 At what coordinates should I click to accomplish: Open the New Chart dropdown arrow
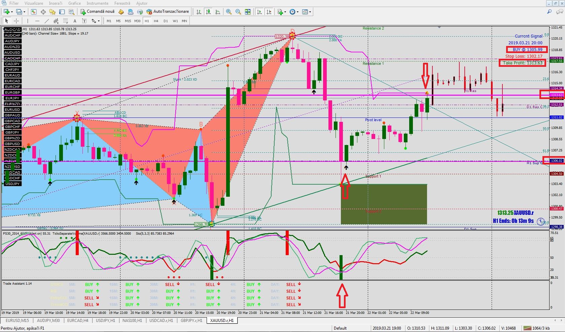(x=12, y=12)
